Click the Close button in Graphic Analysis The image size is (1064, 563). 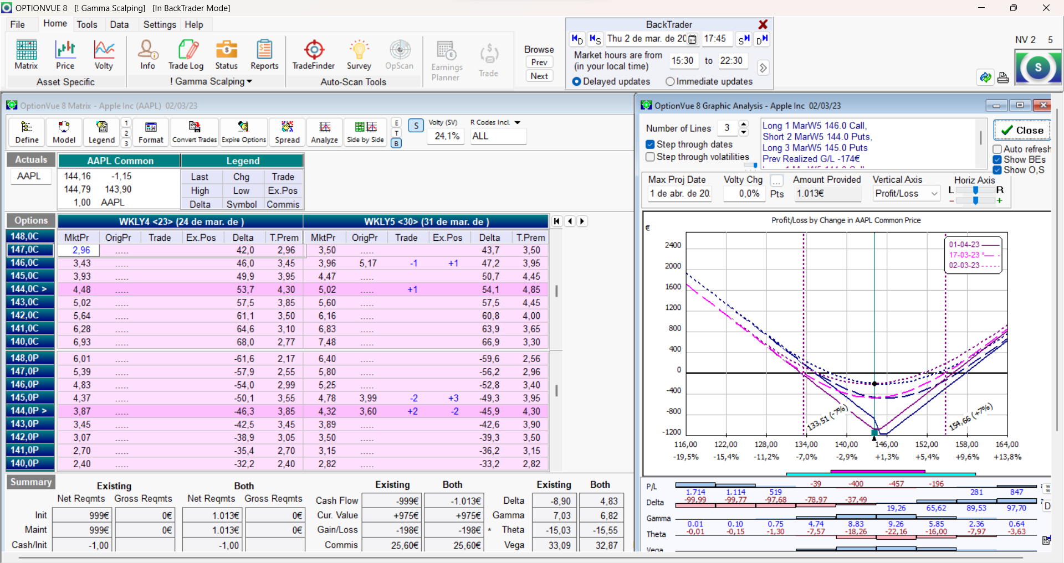[x=1022, y=130]
